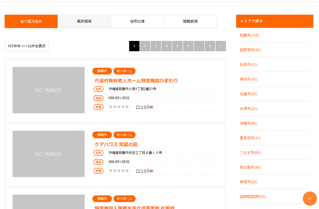The image size is (319, 209).
Task: Click 老人ホーム tag on 松風邸 listing
Action: tap(124, 199)
